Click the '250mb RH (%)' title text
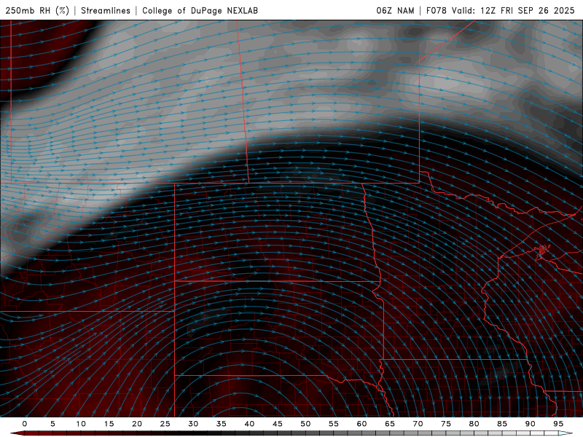 coord(37,11)
